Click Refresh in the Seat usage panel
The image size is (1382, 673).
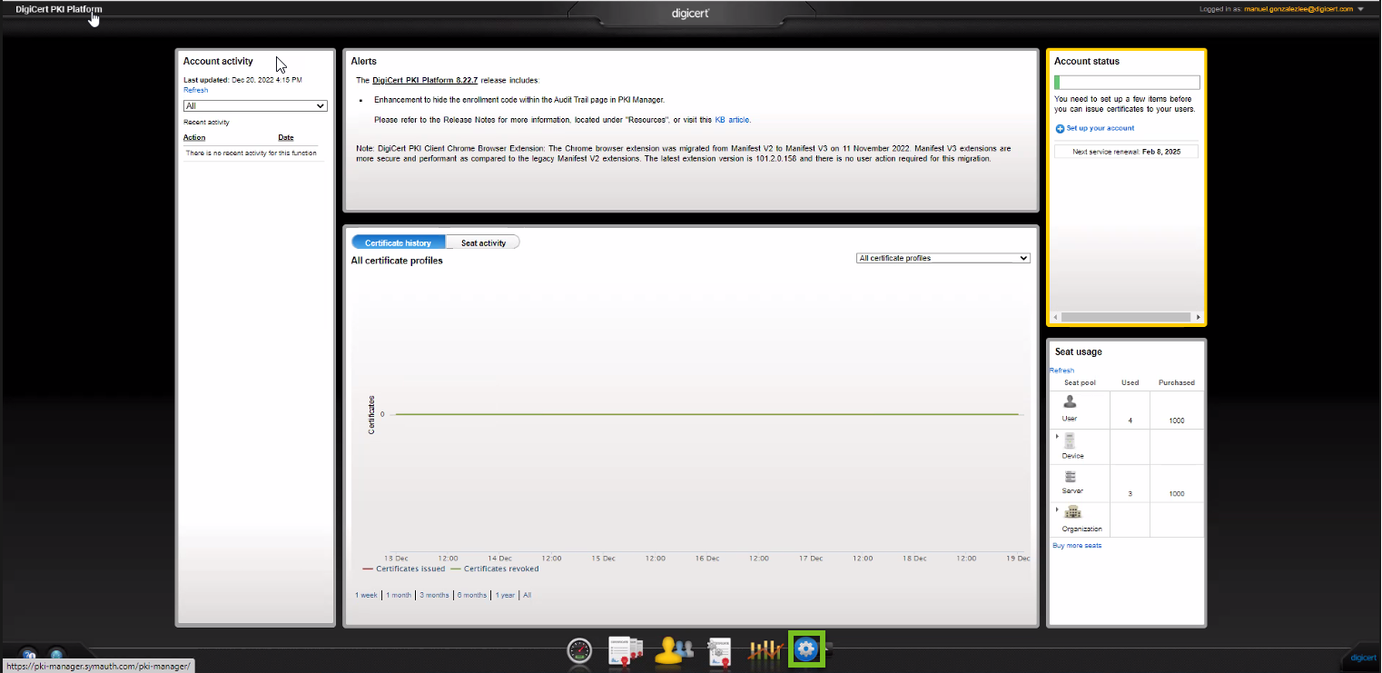point(1061,371)
